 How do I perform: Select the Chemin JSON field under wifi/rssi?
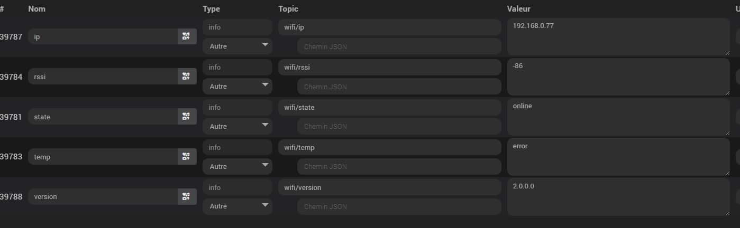[x=399, y=87]
